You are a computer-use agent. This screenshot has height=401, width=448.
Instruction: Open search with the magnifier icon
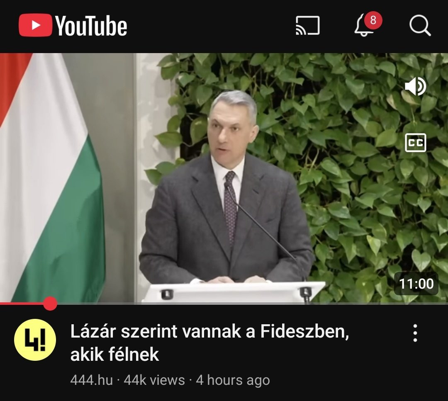click(420, 26)
